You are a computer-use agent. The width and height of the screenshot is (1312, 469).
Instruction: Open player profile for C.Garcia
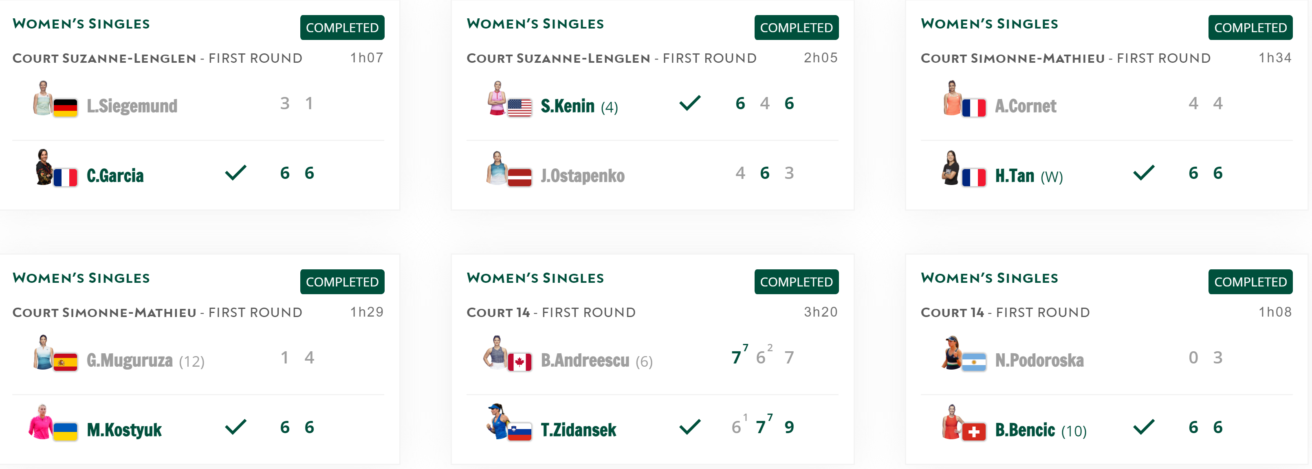(x=115, y=176)
